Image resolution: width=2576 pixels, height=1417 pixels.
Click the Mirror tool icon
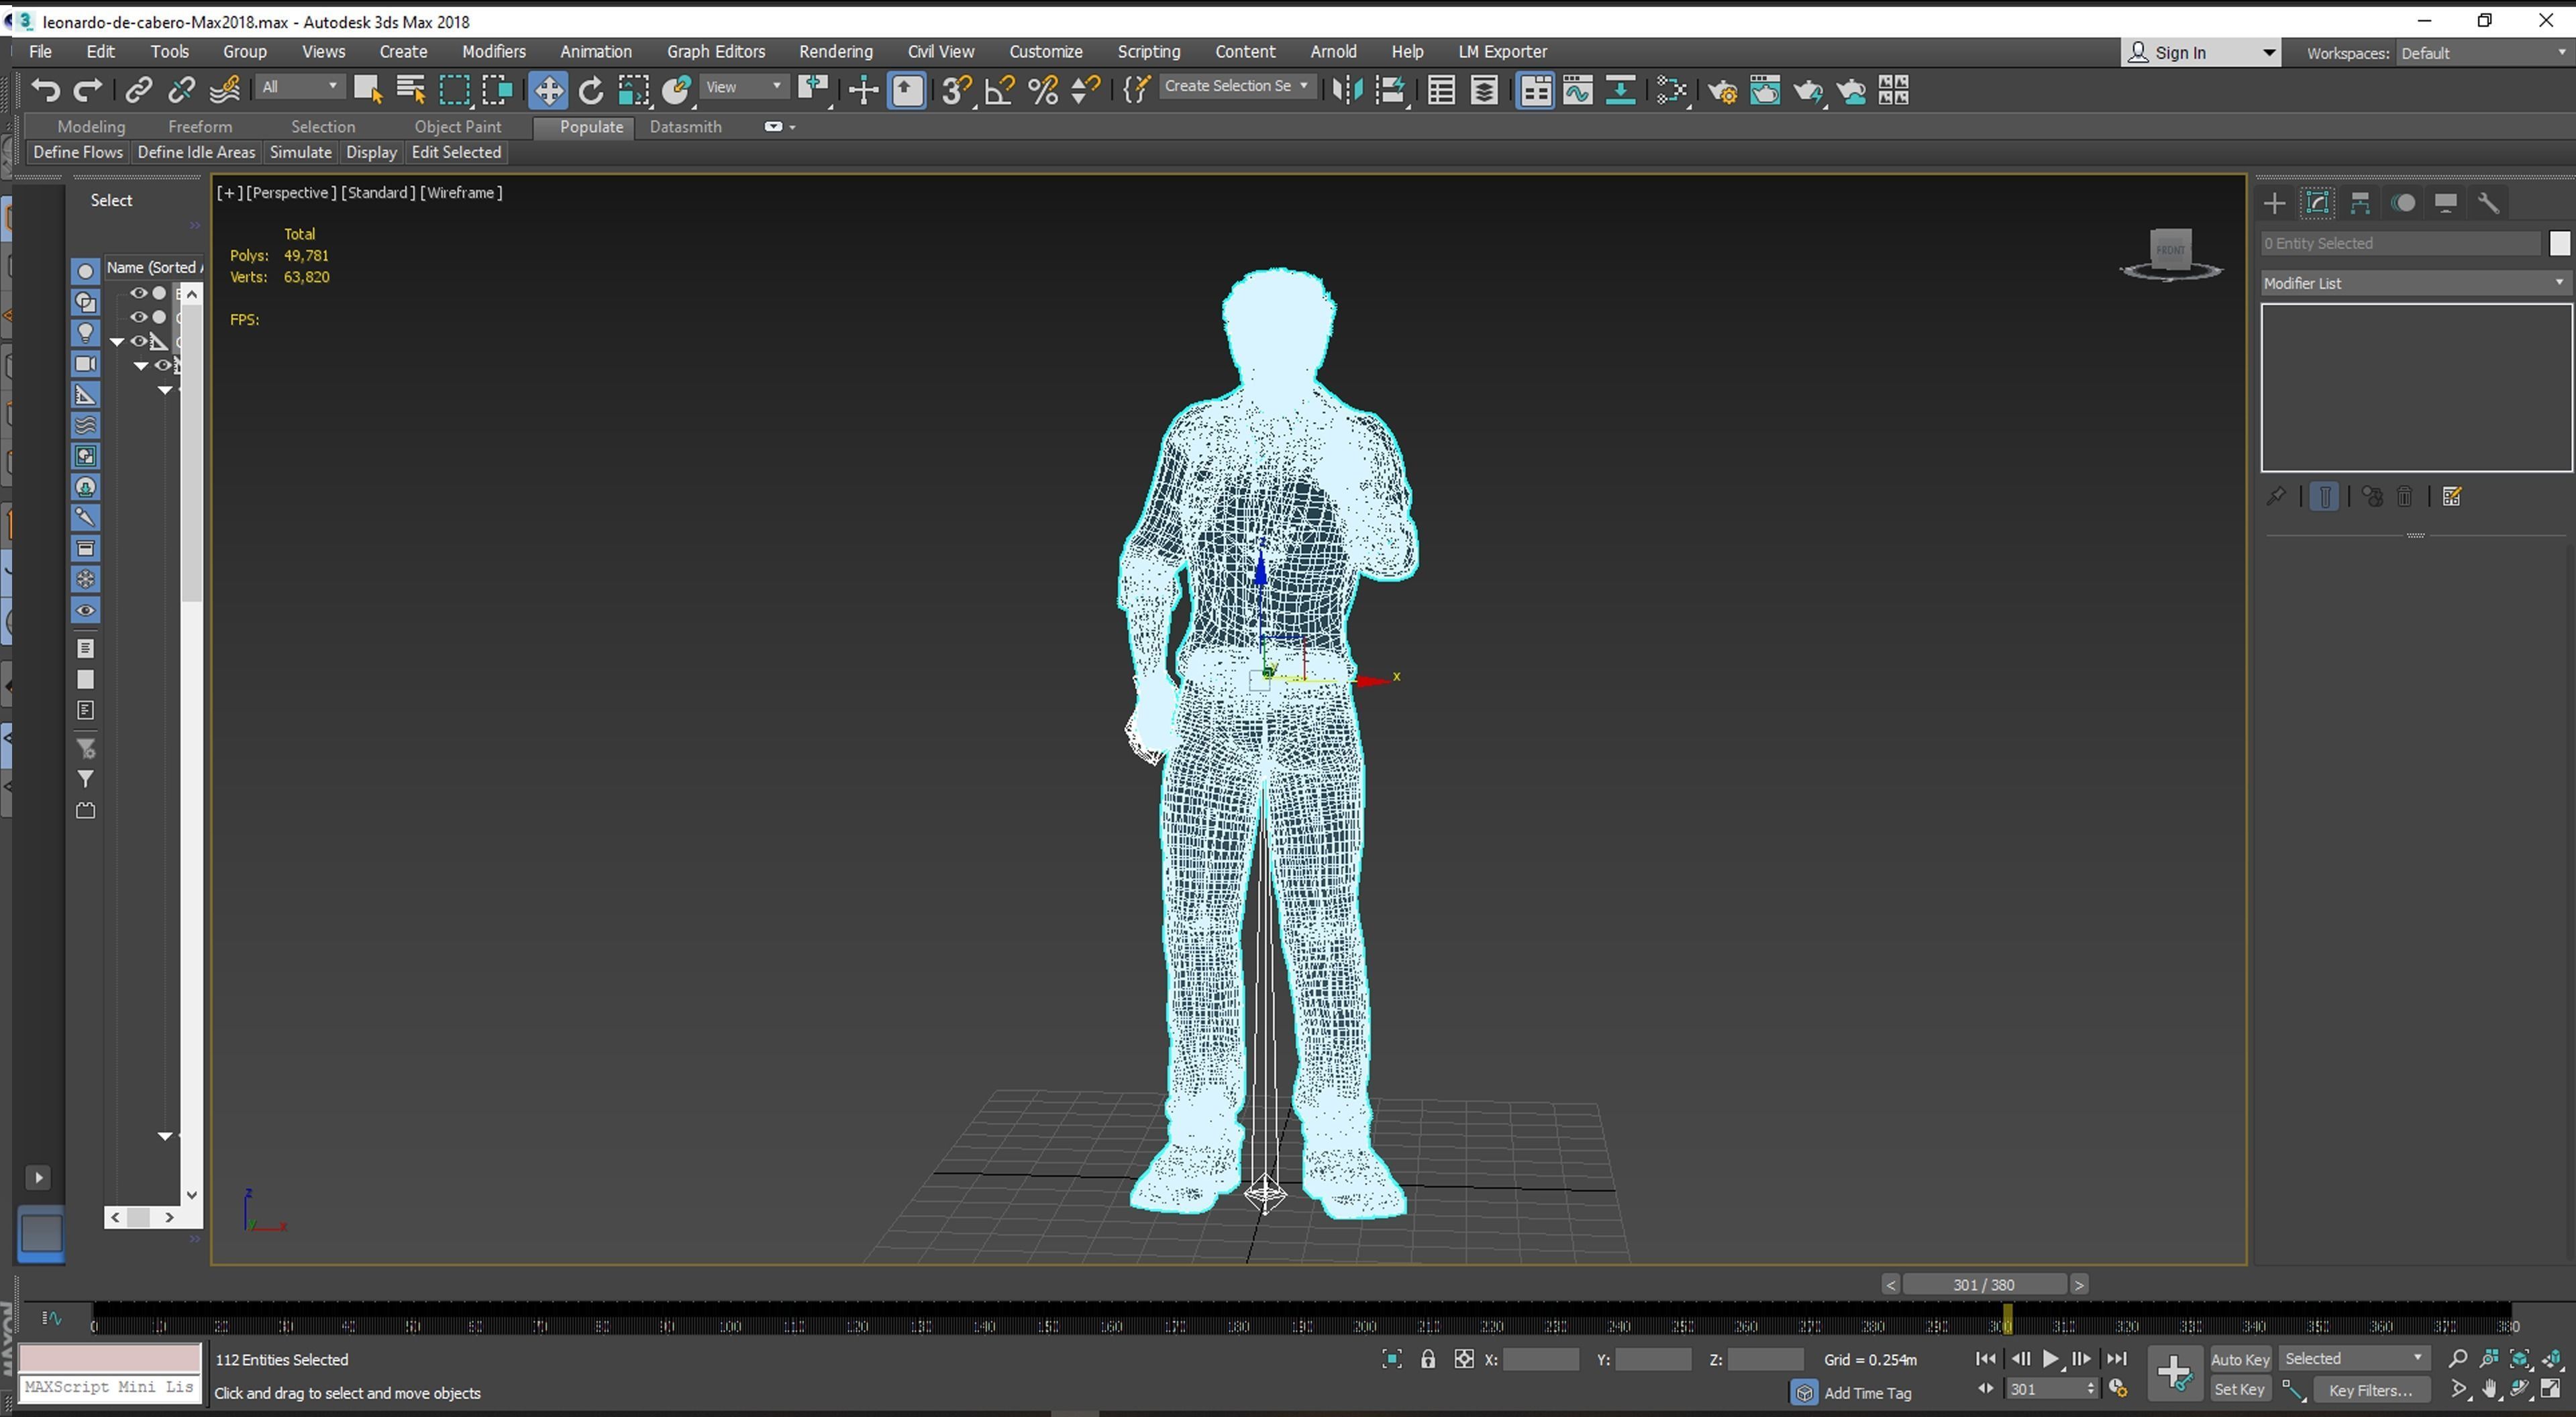coord(1347,91)
